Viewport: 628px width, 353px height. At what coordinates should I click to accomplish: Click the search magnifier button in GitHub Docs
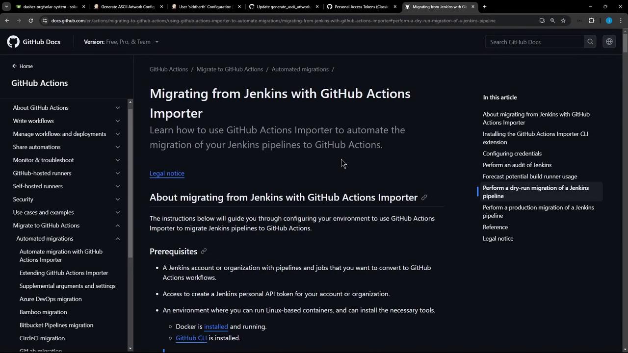(x=590, y=42)
